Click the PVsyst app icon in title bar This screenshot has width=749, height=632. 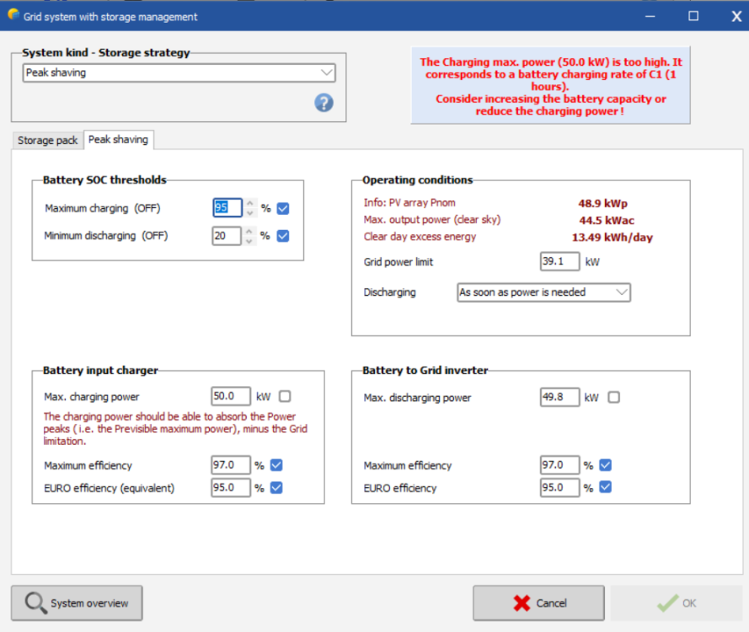click(x=13, y=15)
